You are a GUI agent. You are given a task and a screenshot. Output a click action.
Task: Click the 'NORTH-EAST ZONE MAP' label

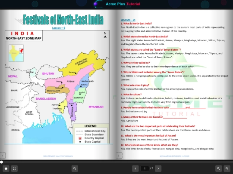24,38
